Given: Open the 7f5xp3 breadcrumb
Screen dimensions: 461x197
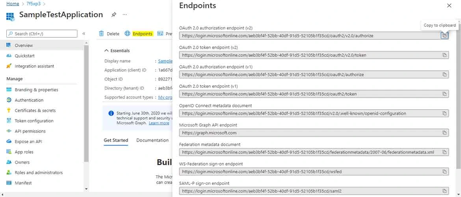Looking at the screenshot, I should coord(33,4).
